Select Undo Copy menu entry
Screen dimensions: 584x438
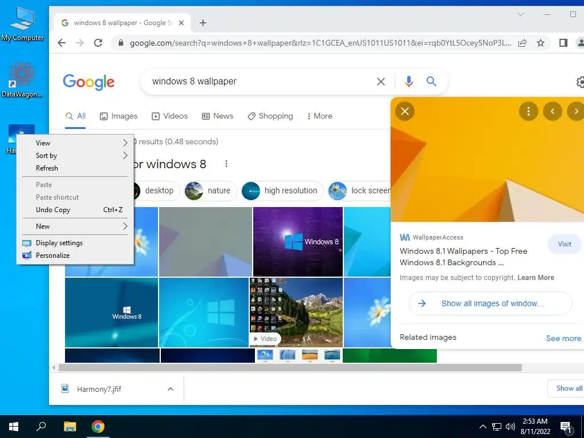[75, 210]
